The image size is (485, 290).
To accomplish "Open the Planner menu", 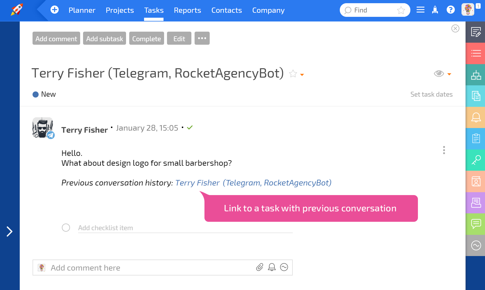I will pos(82,10).
